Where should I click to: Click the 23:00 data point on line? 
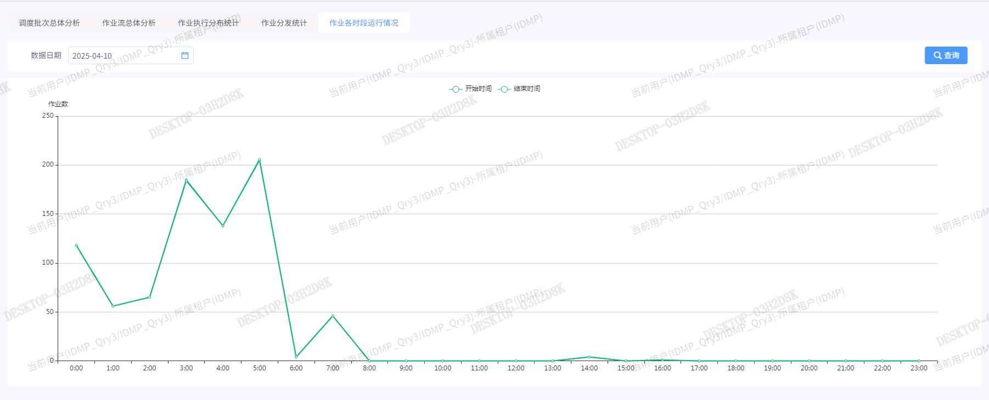(x=919, y=361)
